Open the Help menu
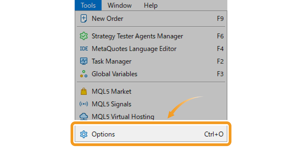Screen dimensions: 302x148 click(x=151, y=5)
